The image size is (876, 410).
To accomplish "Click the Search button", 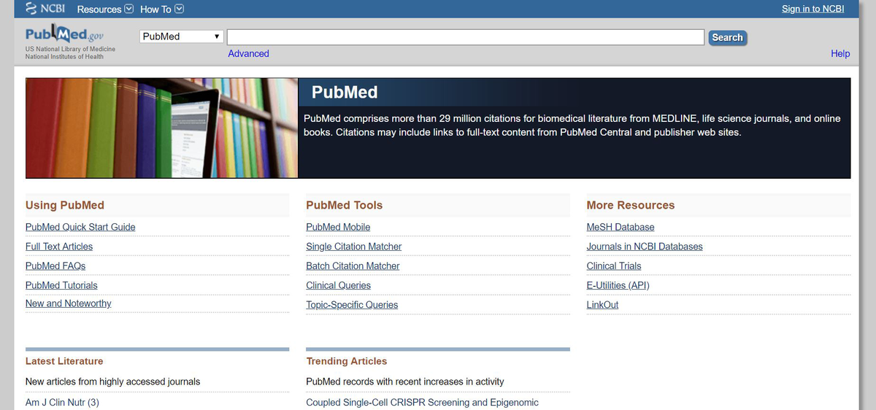I will [x=727, y=37].
